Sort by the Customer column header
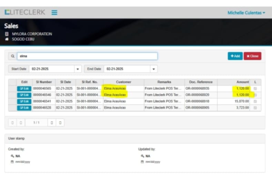272x190 pixels. coord(123,82)
